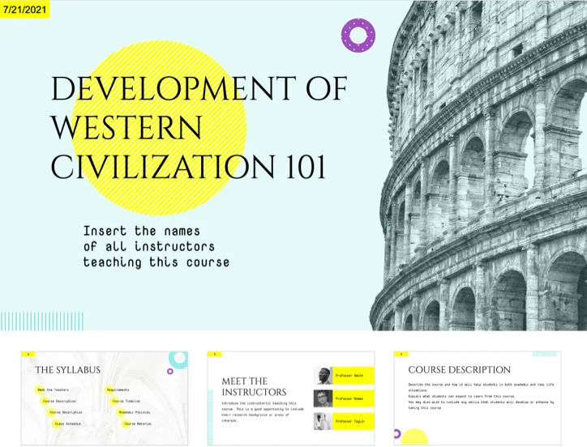Click the "Describe the course" paragraph text
The width and height of the screenshot is (587, 447).
(481, 396)
